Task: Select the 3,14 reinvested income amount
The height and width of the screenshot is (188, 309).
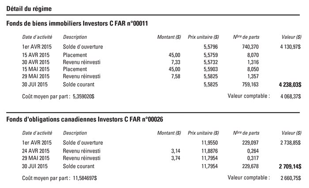Action: tap(175, 151)
